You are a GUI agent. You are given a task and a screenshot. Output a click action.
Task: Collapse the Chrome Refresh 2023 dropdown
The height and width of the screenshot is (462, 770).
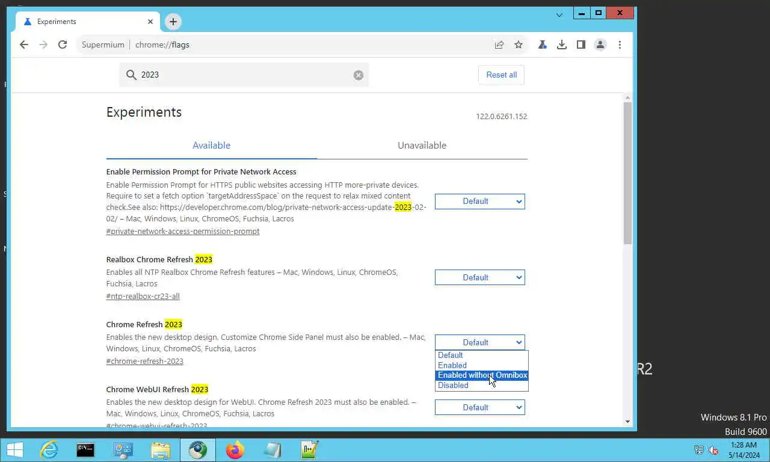tap(480, 342)
